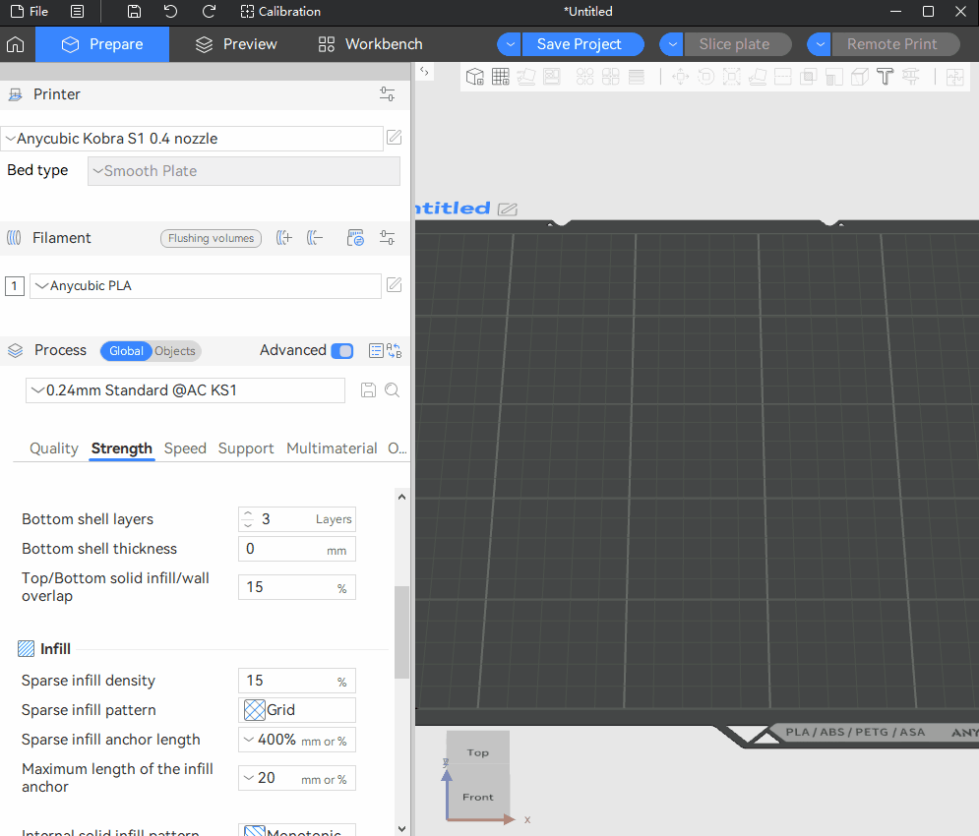The height and width of the screenshot is (836, 979).
Task: Select the Scale tool
Action: coord(732,77)
